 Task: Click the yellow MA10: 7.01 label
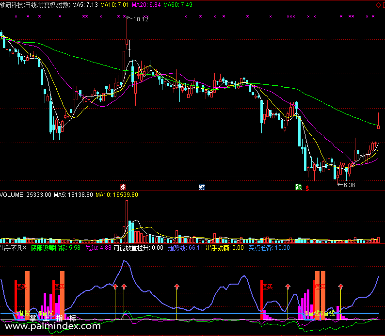coord(114,5)
